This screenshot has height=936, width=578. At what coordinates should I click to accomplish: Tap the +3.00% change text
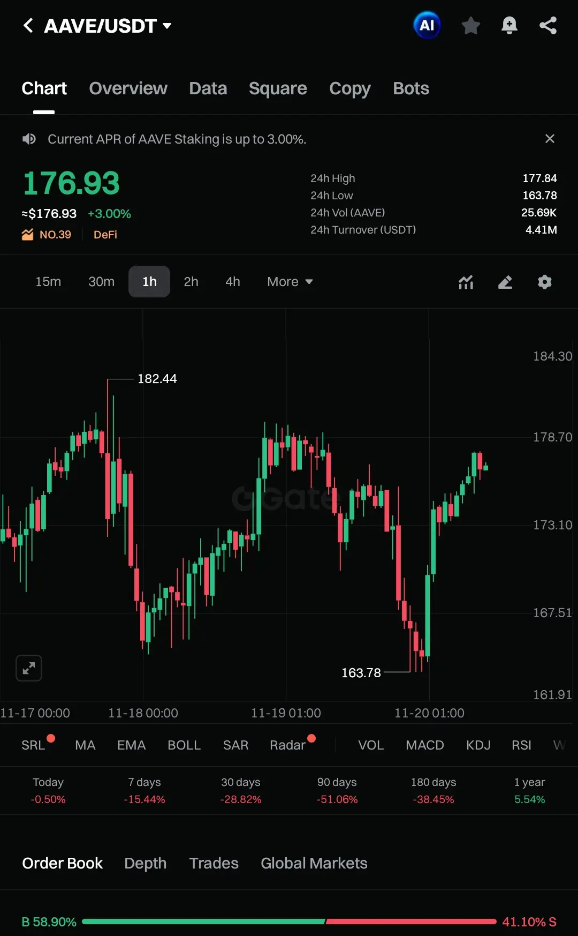point(109,214)
